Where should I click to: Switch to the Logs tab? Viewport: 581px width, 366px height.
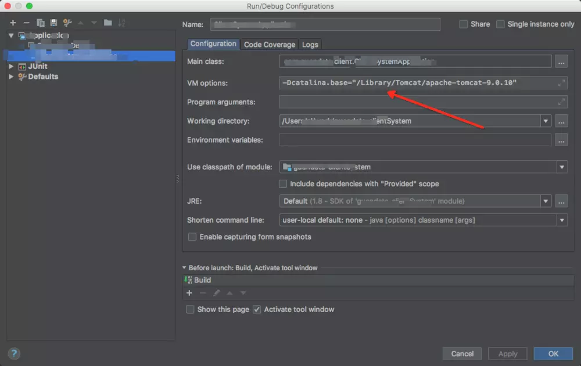coord(310,45)
